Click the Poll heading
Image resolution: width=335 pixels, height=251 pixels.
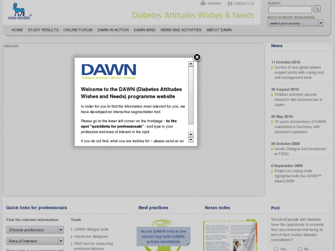pos(275,208)
